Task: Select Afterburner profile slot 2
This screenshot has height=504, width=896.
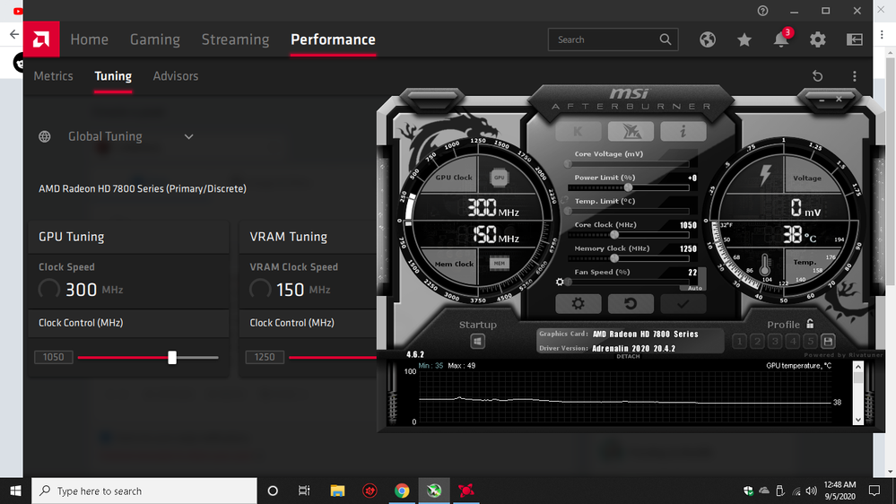Action: [x=757, y=342]
